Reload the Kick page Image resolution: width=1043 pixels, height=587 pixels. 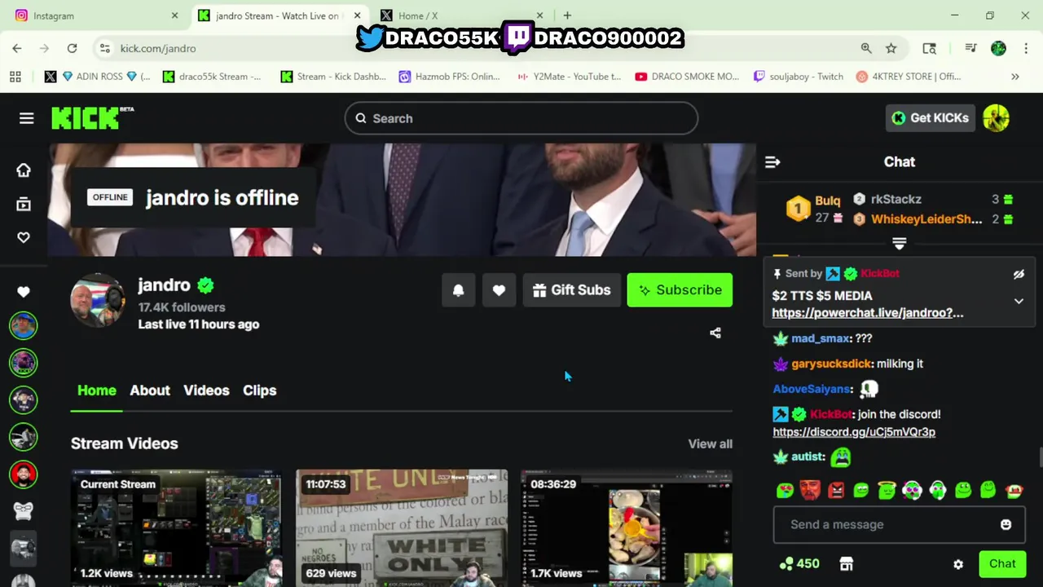pyautogui.click(x=72, y=48)
